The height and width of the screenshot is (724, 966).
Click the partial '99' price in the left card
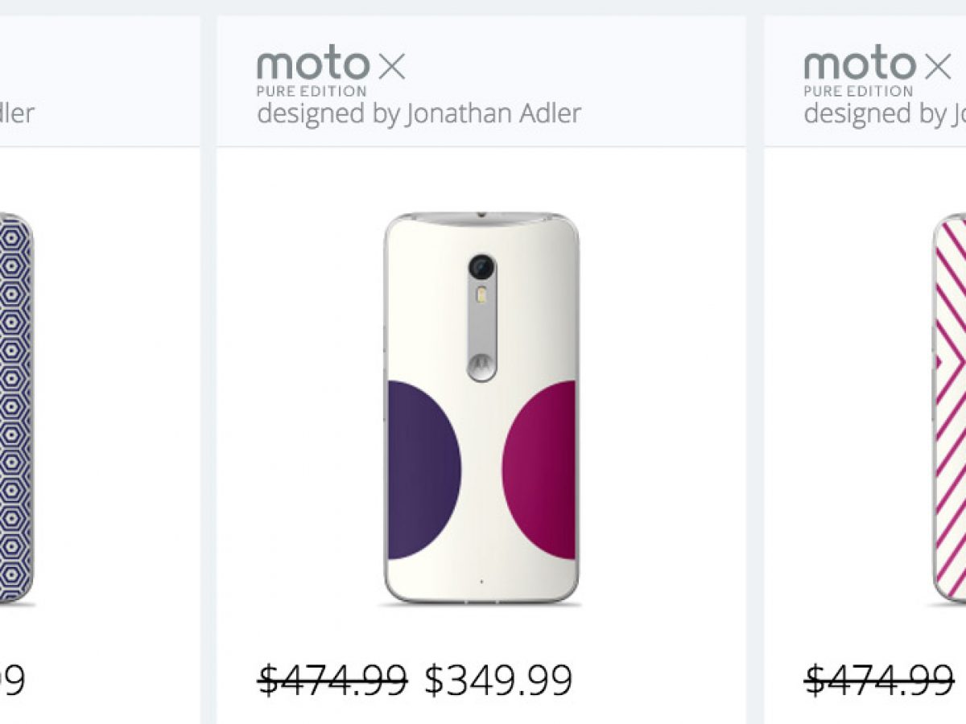[11, 681]
